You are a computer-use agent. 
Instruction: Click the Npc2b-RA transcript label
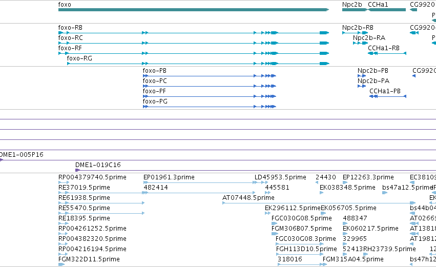(369, 38)
